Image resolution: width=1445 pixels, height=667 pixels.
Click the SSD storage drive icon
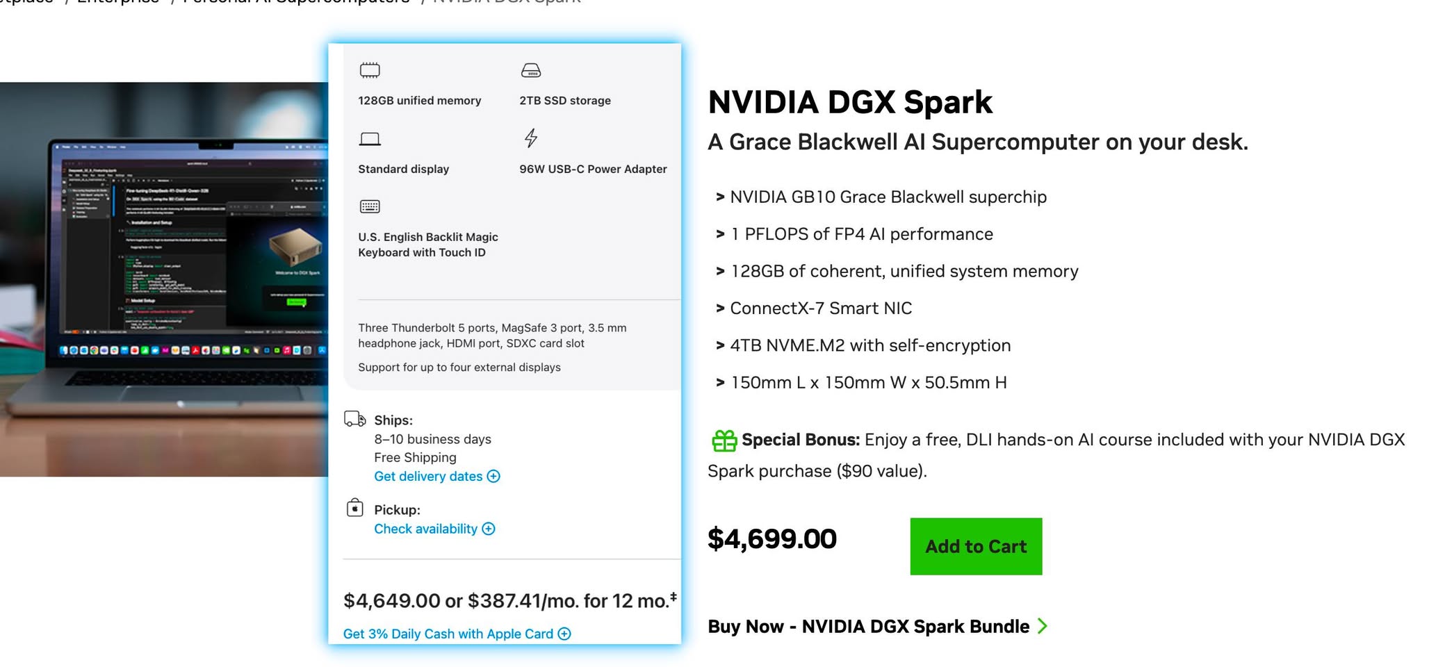(531, 70)
